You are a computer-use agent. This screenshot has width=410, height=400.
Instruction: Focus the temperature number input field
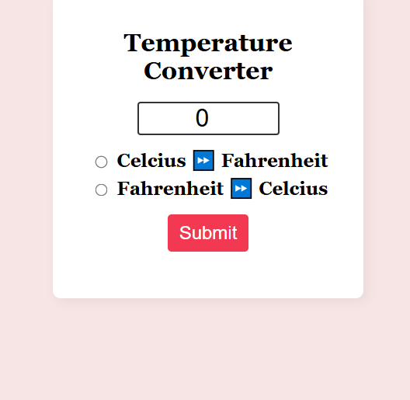(x=208, y=119)
